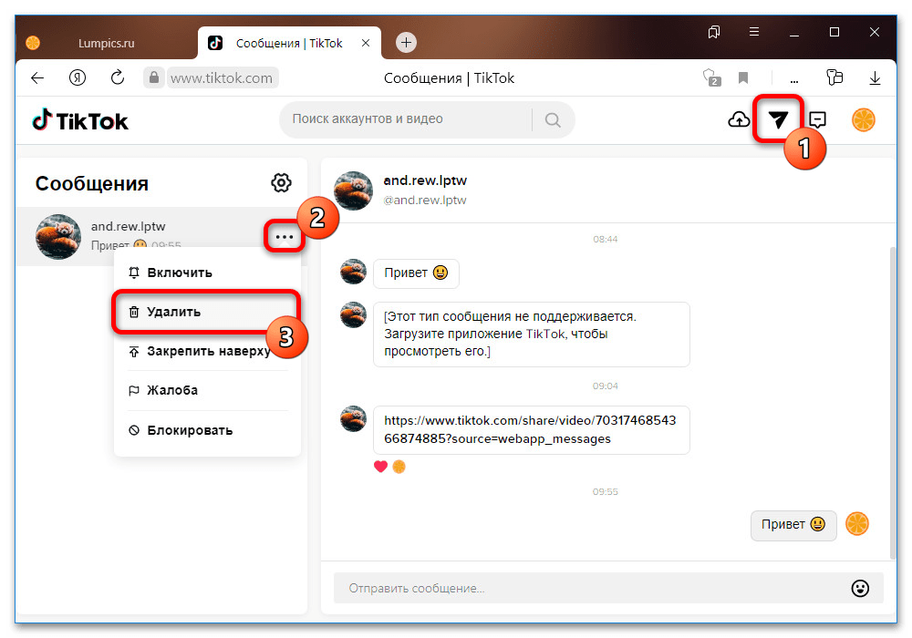Click the lock icon in address bar
Screen dimensions: 912x638
[154, 77]
